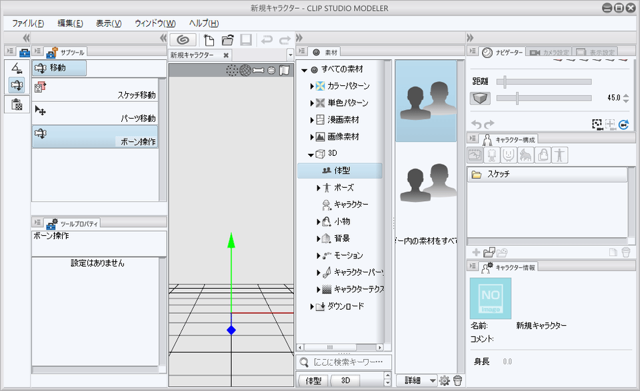Select the パーツ移動 sub tool
Image resolution: width=640 pixels, height=391 pixels.
tap(95, 113)
